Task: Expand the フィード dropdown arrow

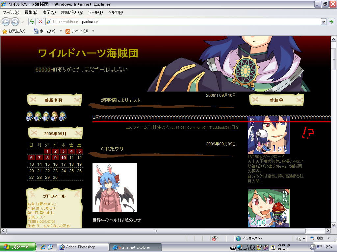Action: point(93,31)
